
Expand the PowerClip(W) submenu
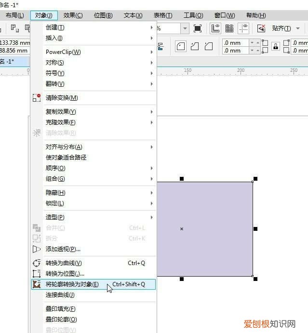coord(94,52)
